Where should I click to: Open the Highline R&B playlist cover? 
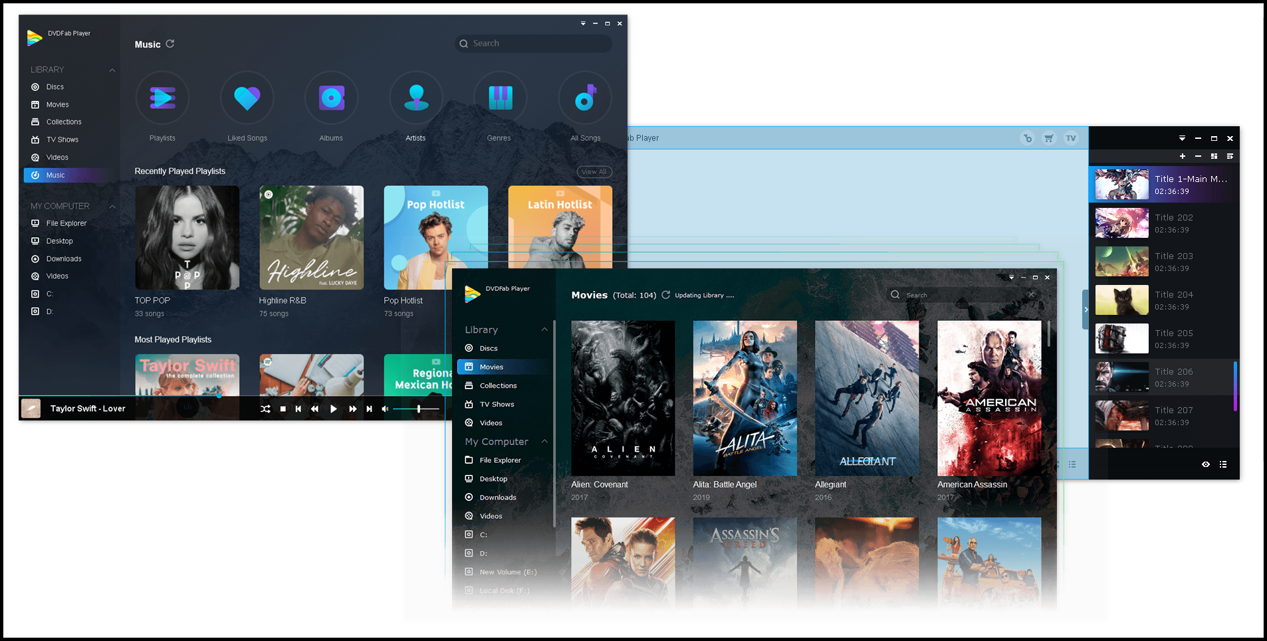311,238
